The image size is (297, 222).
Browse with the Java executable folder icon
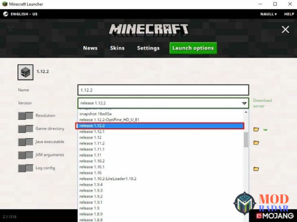coord(256,143)
